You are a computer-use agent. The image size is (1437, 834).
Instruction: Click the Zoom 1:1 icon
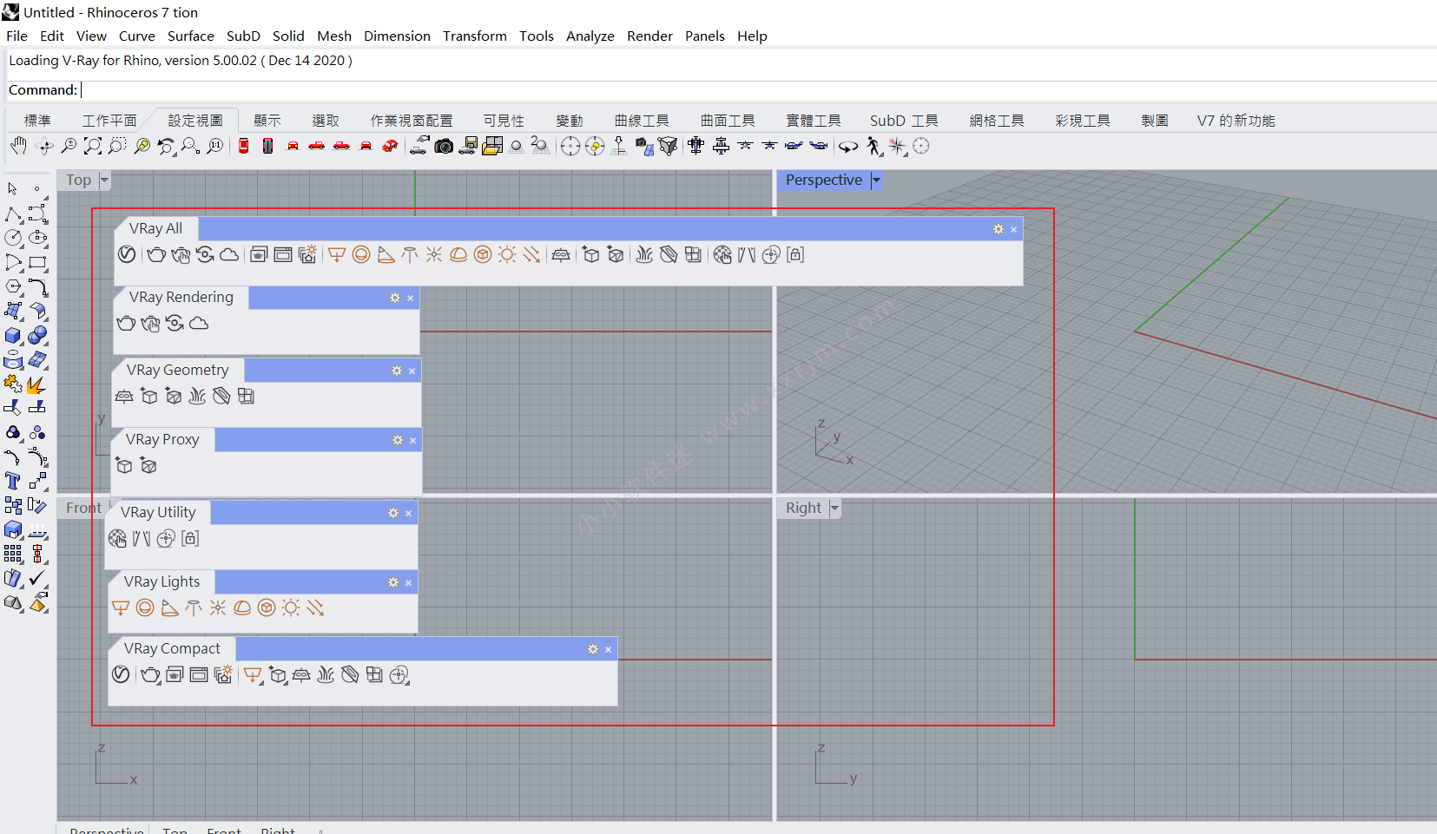(215, 146)
